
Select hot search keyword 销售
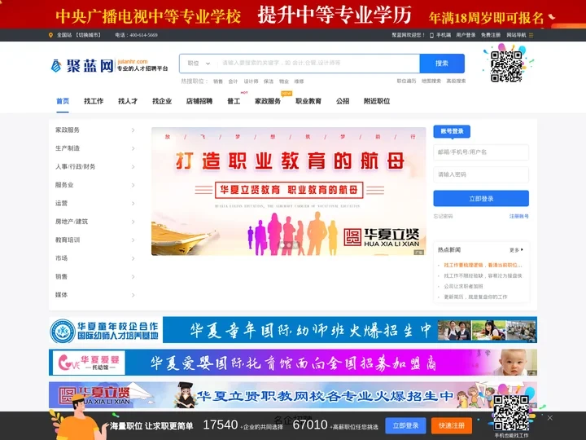tap(218, 81)
